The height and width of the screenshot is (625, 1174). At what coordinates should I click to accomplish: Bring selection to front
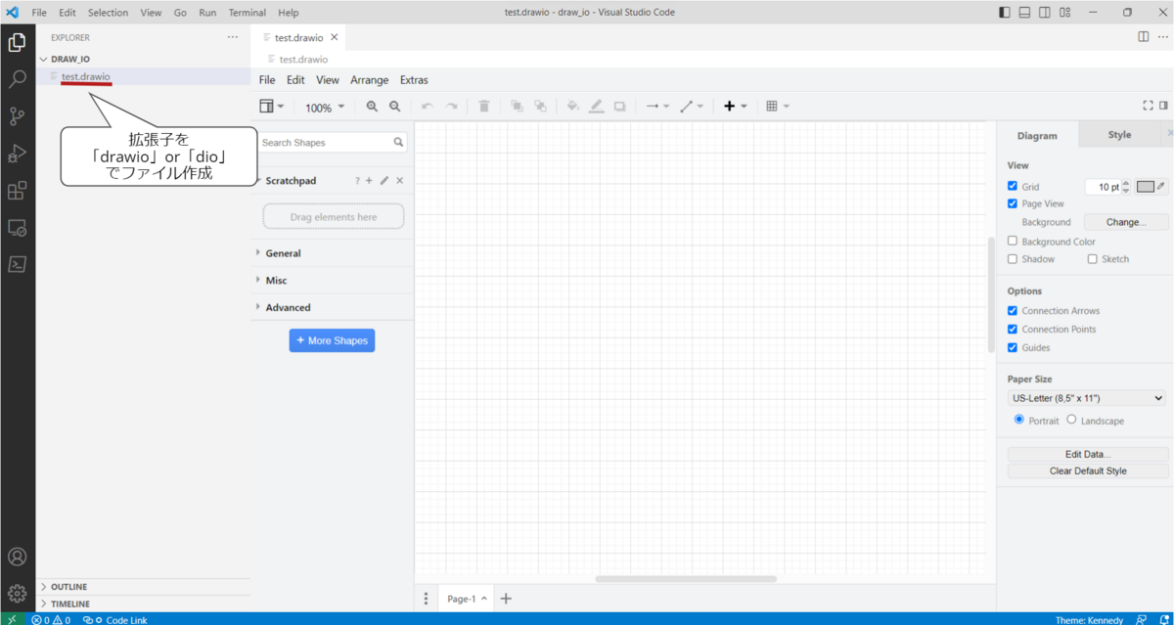pos(517,107)
